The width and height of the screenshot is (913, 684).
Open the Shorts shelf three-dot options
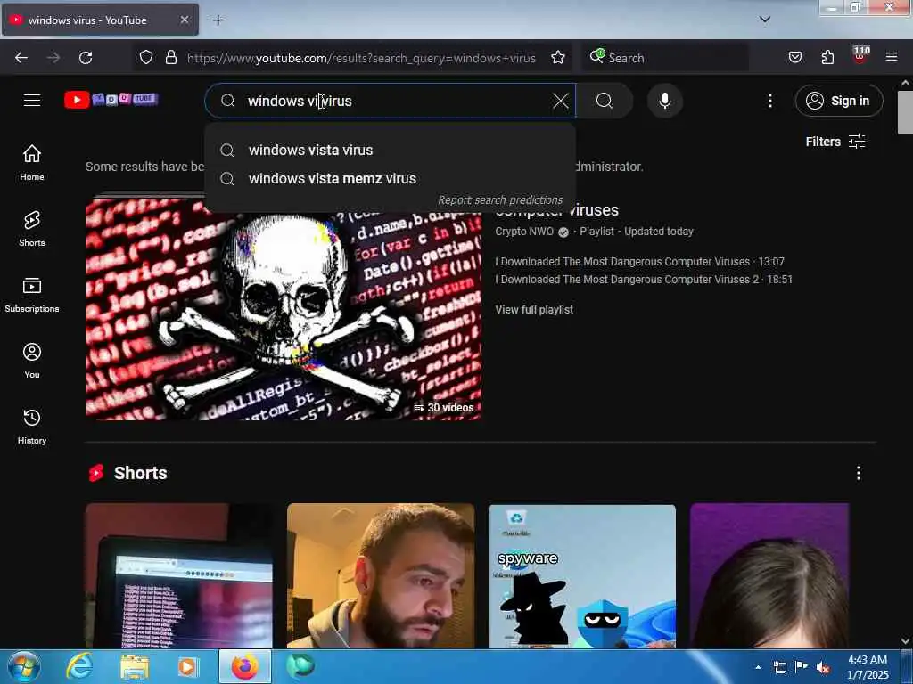click(859, 473)
